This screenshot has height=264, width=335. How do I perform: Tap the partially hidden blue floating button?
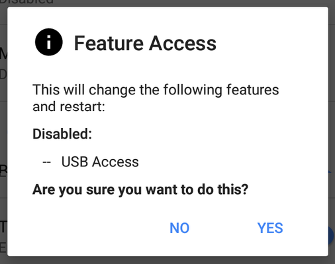click(331, 236)
